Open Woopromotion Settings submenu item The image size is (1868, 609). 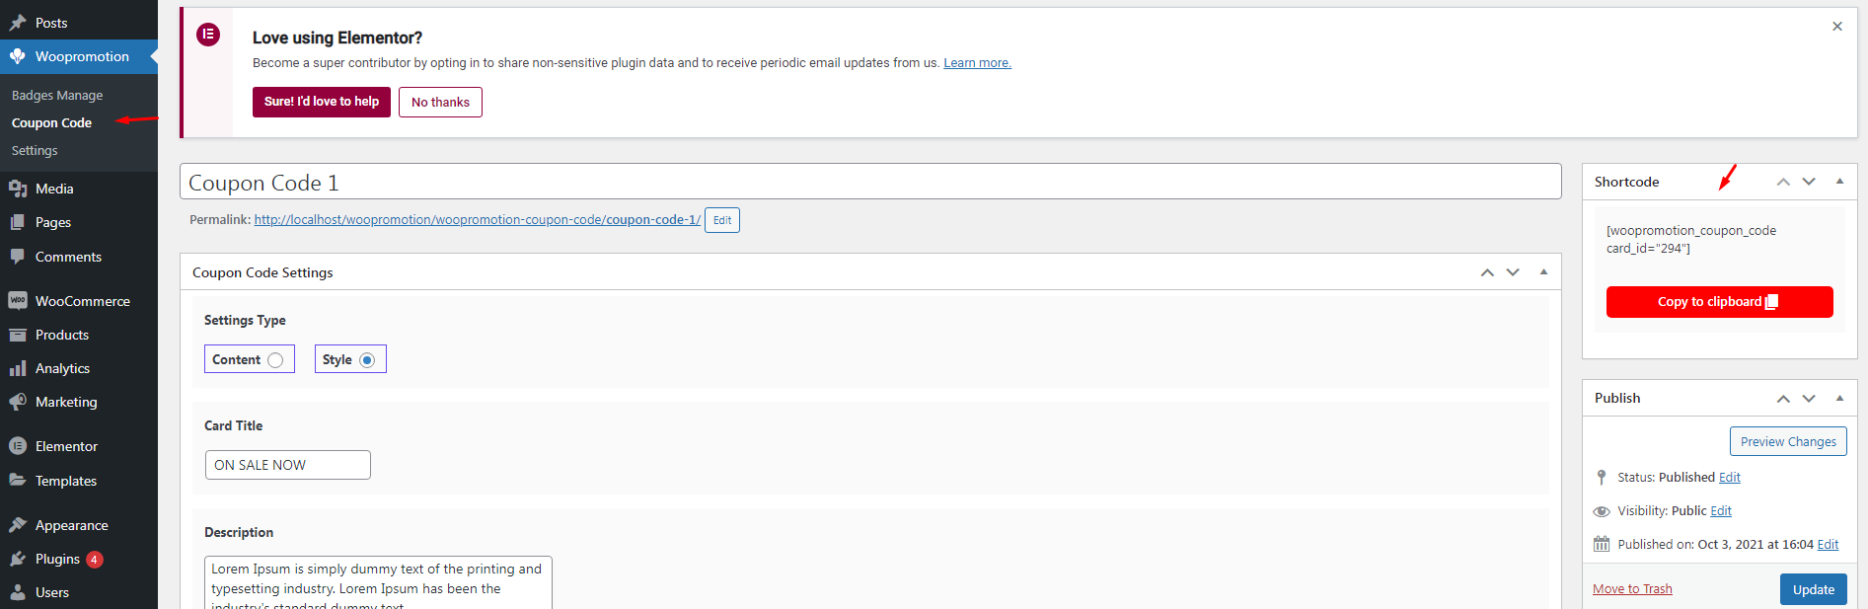[x=35, y=151]
